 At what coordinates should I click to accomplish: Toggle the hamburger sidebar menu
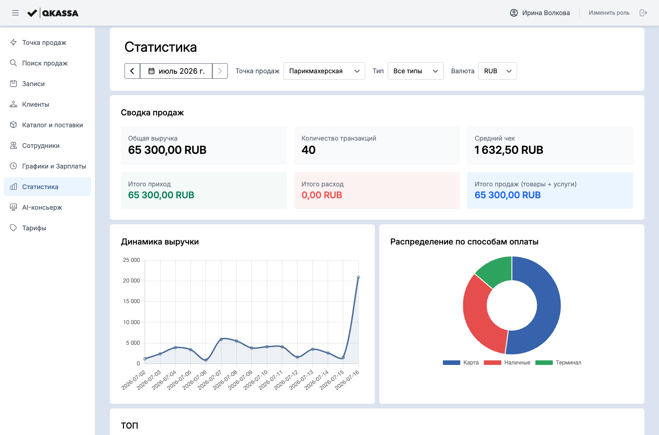pyautogui.click(x=16, y=13)
